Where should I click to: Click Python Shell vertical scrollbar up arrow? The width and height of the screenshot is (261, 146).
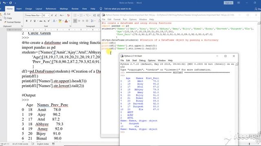tap(237, 64)
